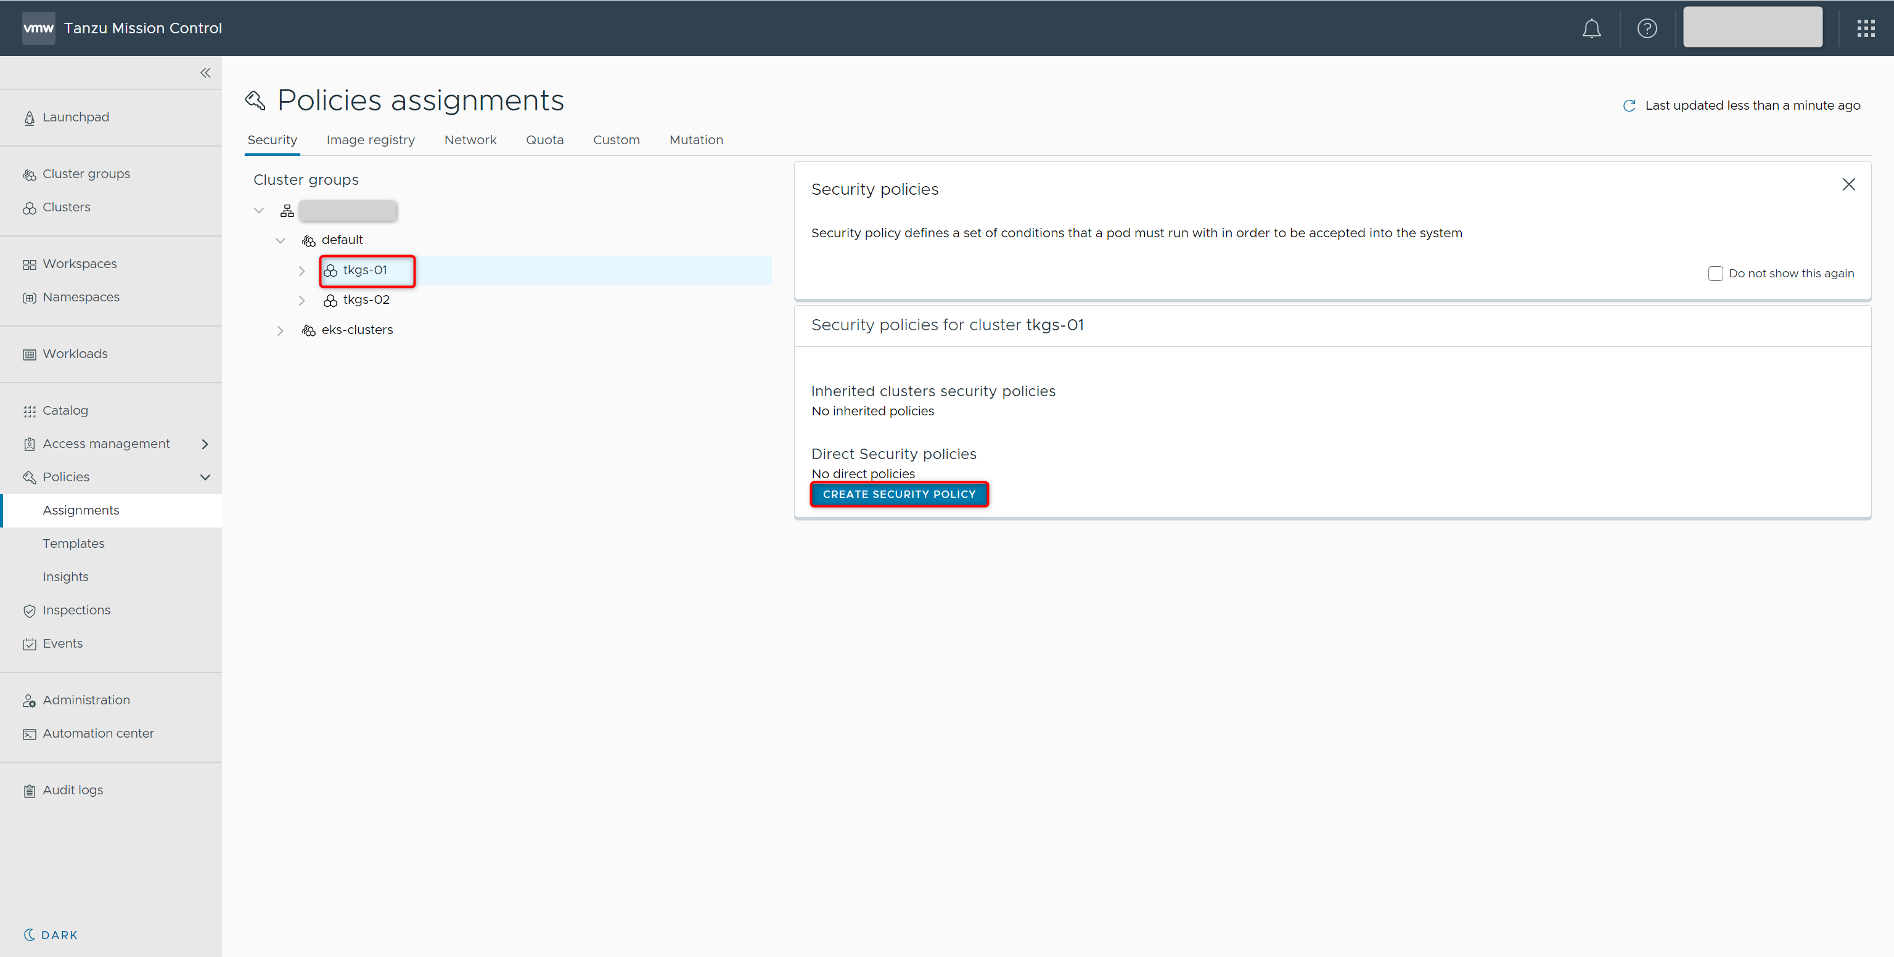Click the vmw logo in header

38,29
